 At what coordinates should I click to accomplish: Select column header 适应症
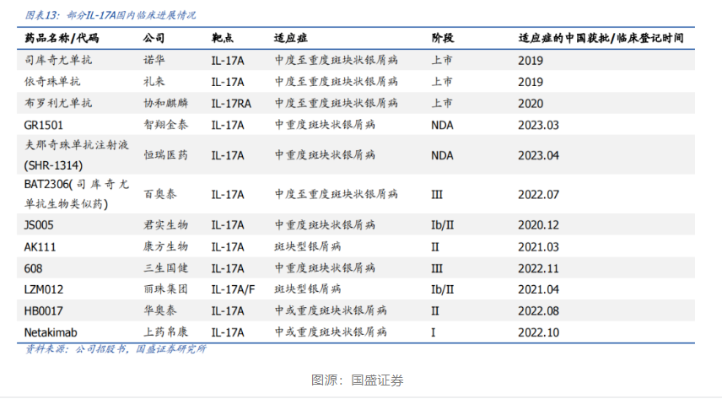(290, 38)
